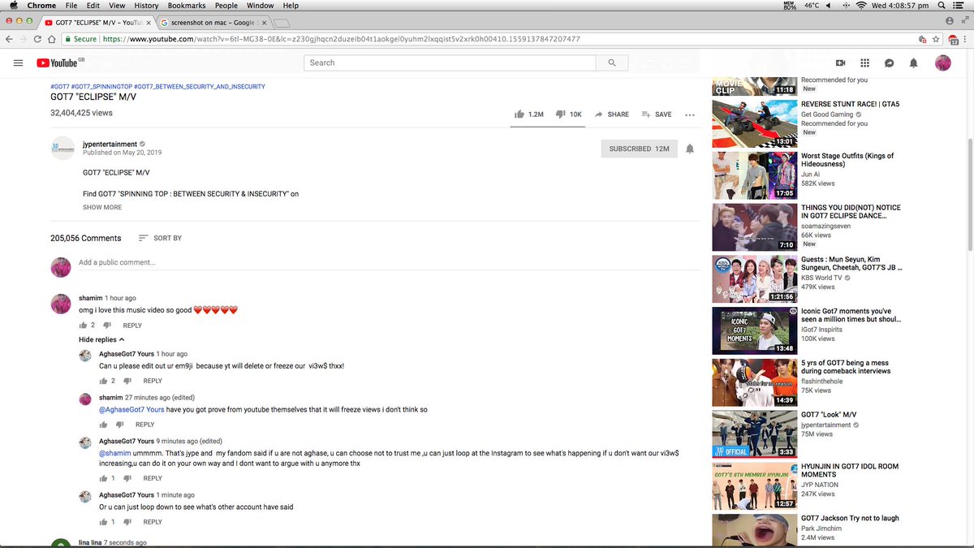Click the SUBSCRIBED 12M button

[640, 149]
